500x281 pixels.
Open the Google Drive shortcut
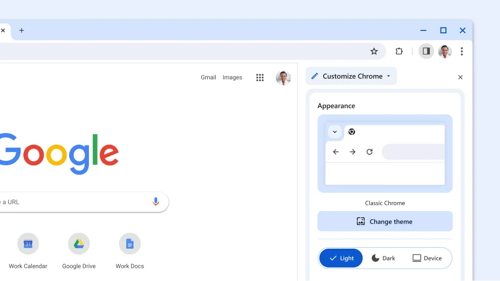[79, 244]
